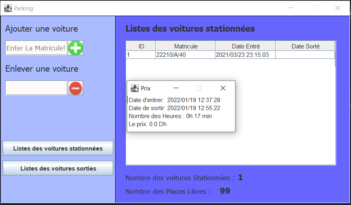The height and width of the screenshot is (205, 351).
Task: Select the Matricule column header
Action: 186,46
